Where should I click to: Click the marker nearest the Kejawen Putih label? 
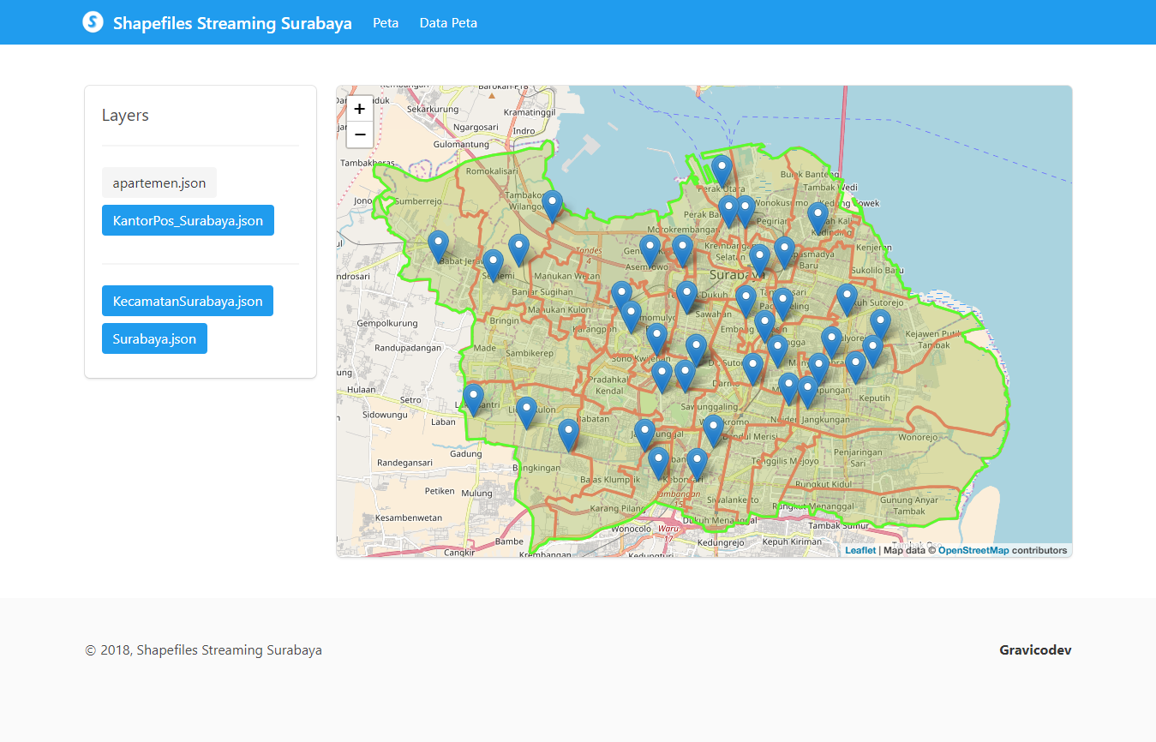pos(880,326)
